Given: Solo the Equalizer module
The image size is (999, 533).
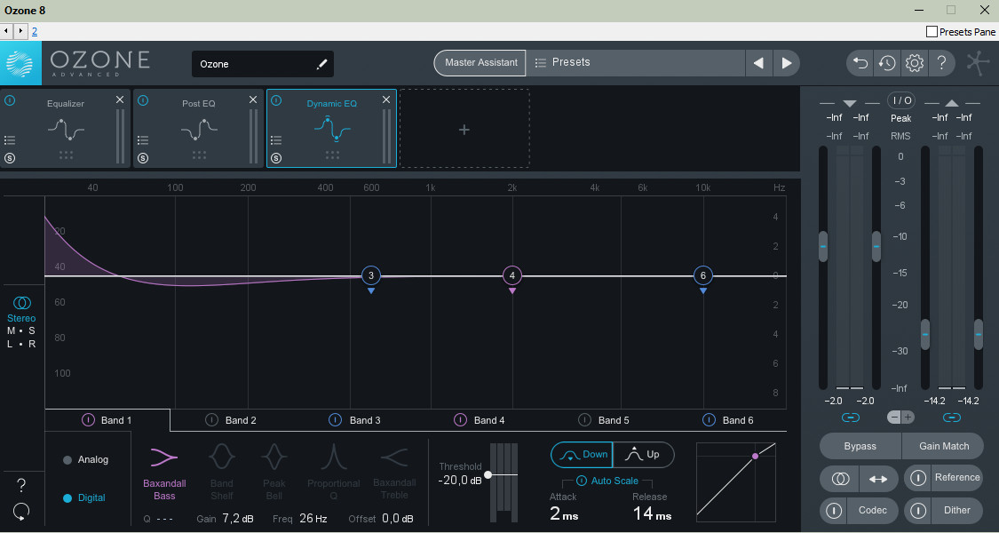Looking at the screenshot, I should tap(10, 158).
